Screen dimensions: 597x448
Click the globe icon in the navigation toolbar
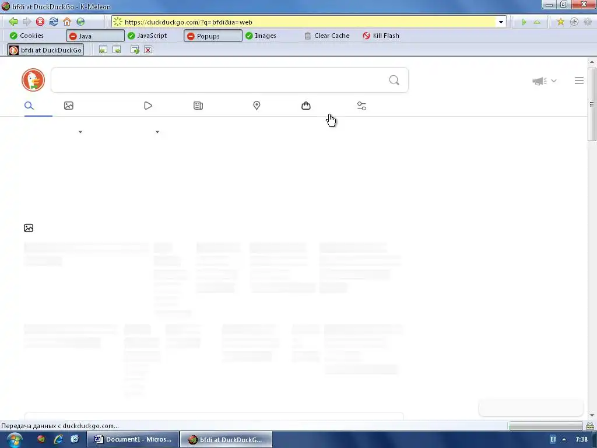[80, 22]
